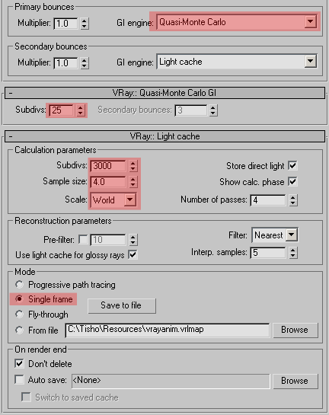
Task: Enable the Pre-filter checkbox
Action: [x=83, y=240]
